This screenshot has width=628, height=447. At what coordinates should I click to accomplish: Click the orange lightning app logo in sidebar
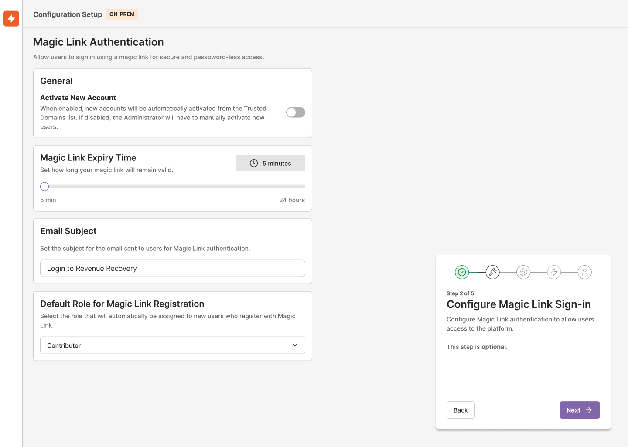(x=11, y=19)
